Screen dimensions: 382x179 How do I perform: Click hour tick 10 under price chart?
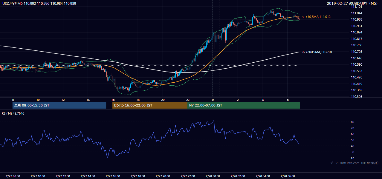coord(38,100)
